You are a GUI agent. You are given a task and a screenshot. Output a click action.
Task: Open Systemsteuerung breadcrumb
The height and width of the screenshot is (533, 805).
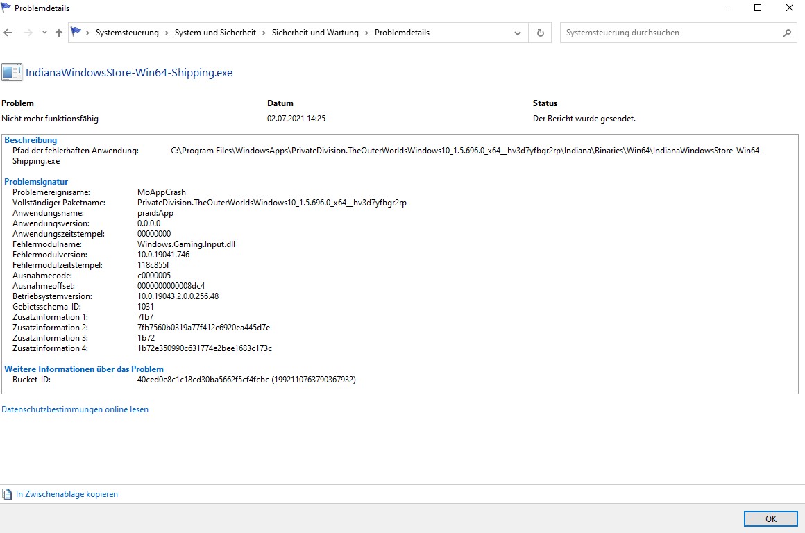(127, 33)
